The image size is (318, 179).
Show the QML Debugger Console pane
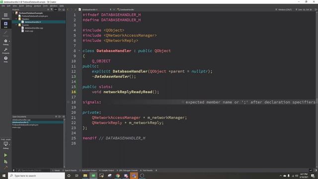point(127,171)
